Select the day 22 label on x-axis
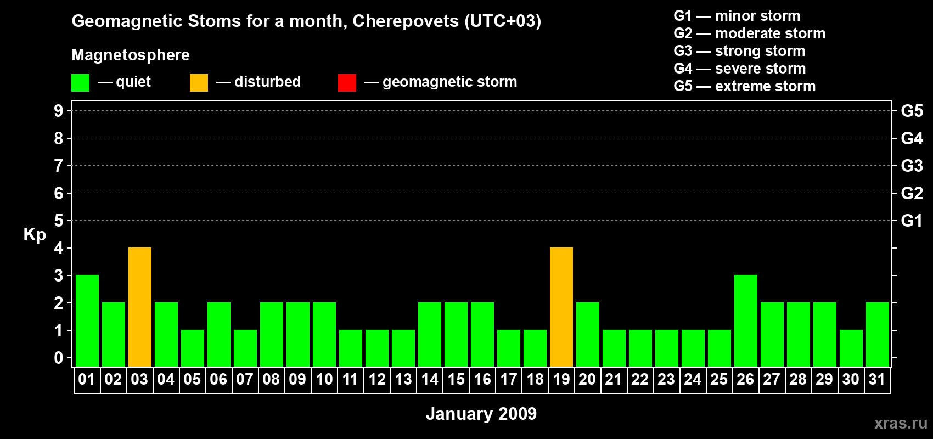The width and height of the screenshot is (933, 439). point(640,380)
